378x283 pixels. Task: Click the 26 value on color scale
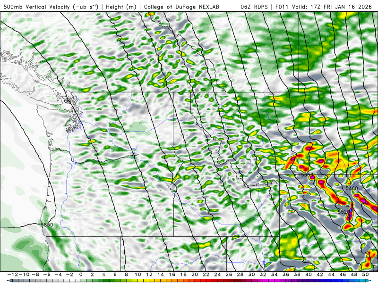(x=229, y=275)
